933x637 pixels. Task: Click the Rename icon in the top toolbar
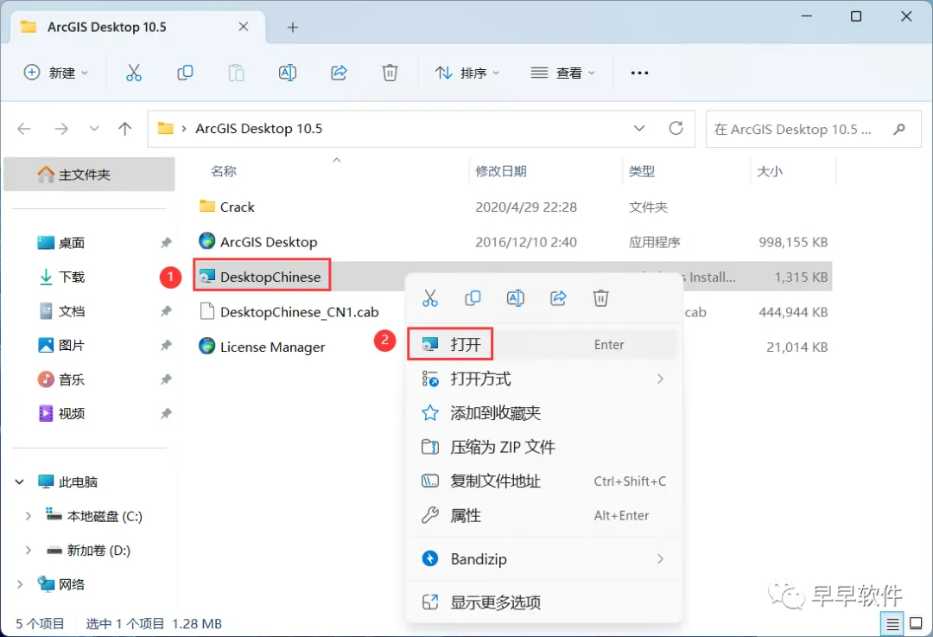pos(288,73)
